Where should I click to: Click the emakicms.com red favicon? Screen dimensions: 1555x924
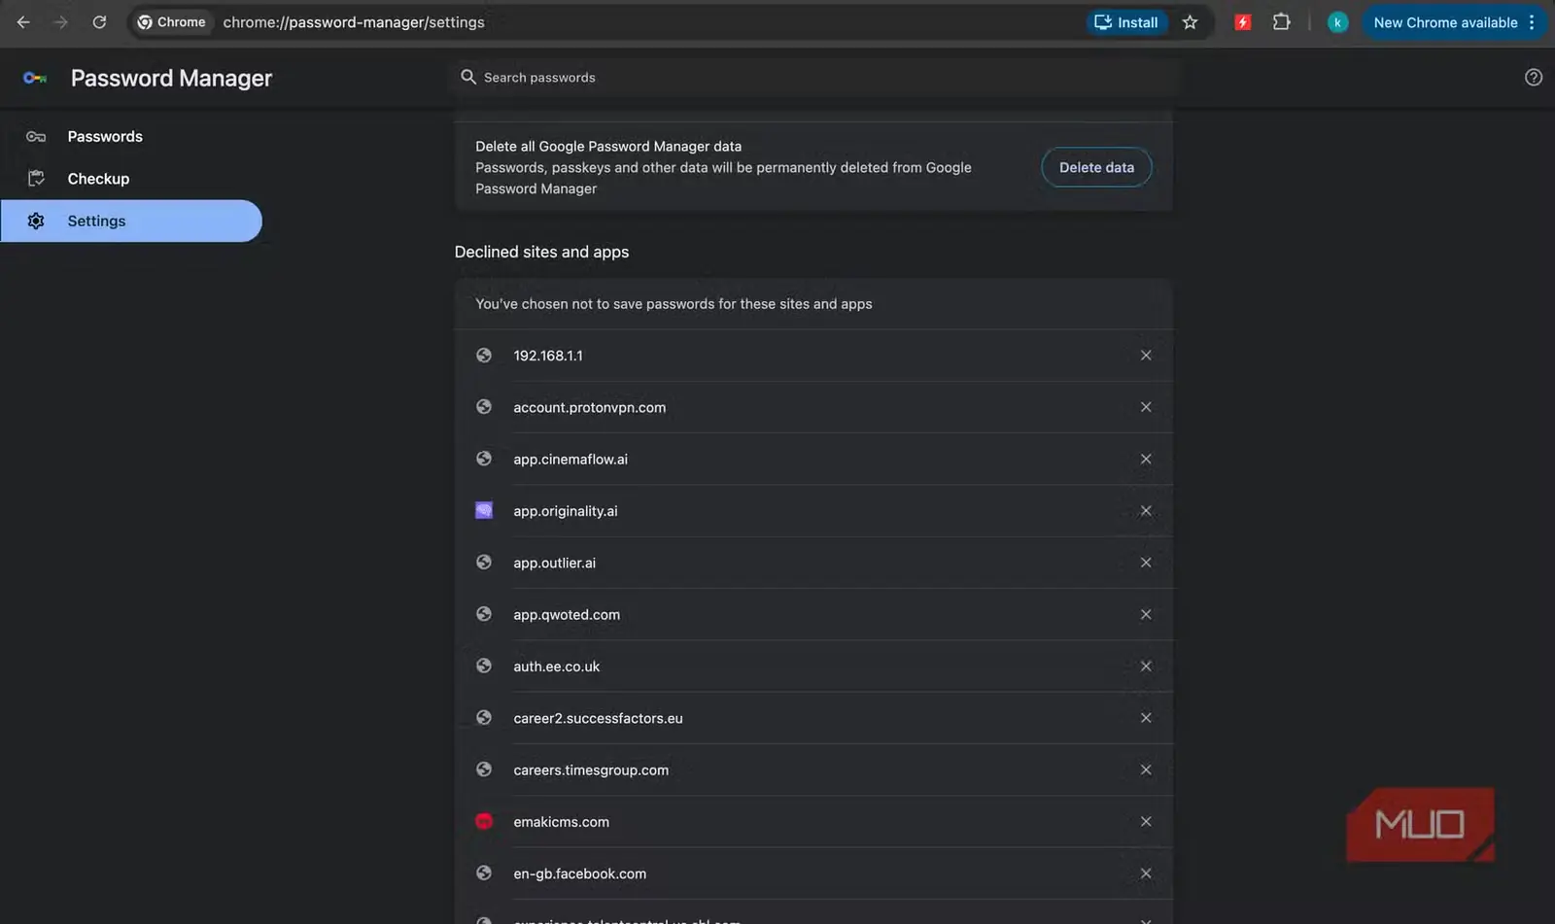click(484, 821)
